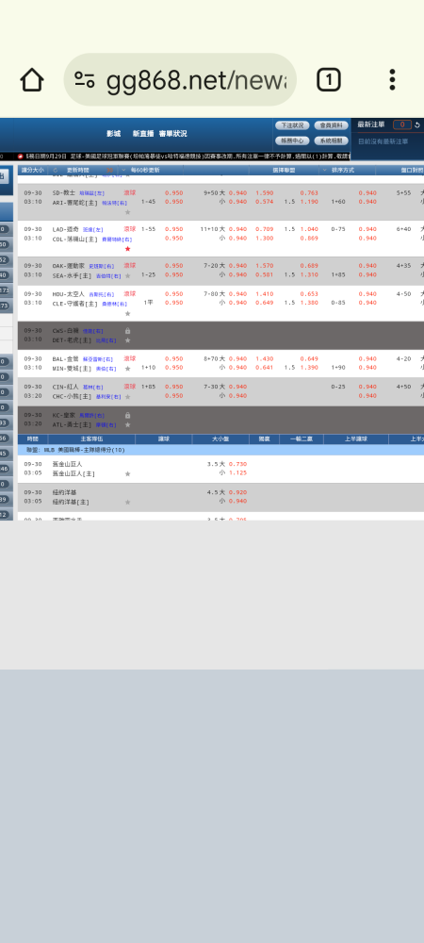The width and height of the screenshot is (424, 943).
Task: Refresh the 最新注單 panel icon
Action: (x=417, y=125)
